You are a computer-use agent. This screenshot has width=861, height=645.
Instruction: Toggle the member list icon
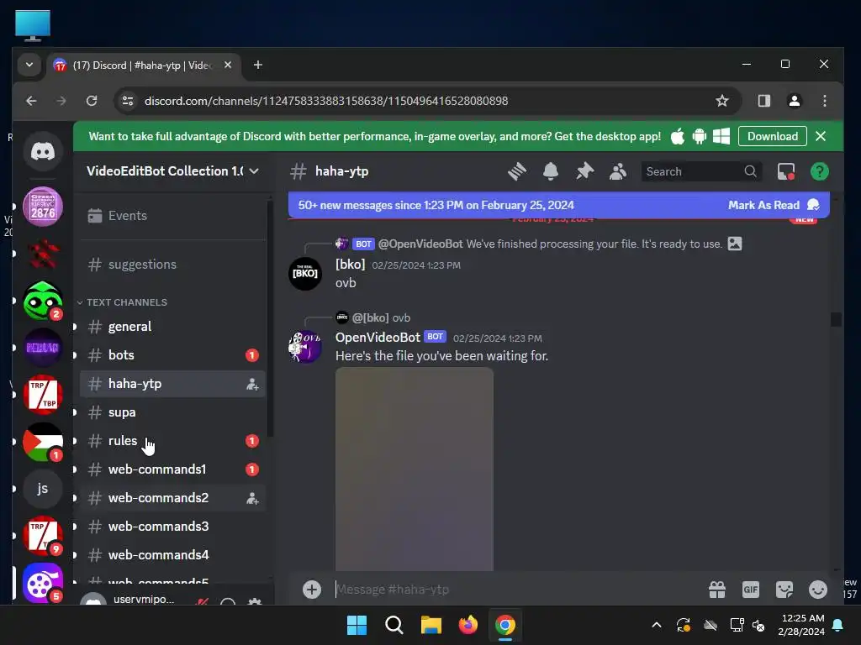(618, 171)
